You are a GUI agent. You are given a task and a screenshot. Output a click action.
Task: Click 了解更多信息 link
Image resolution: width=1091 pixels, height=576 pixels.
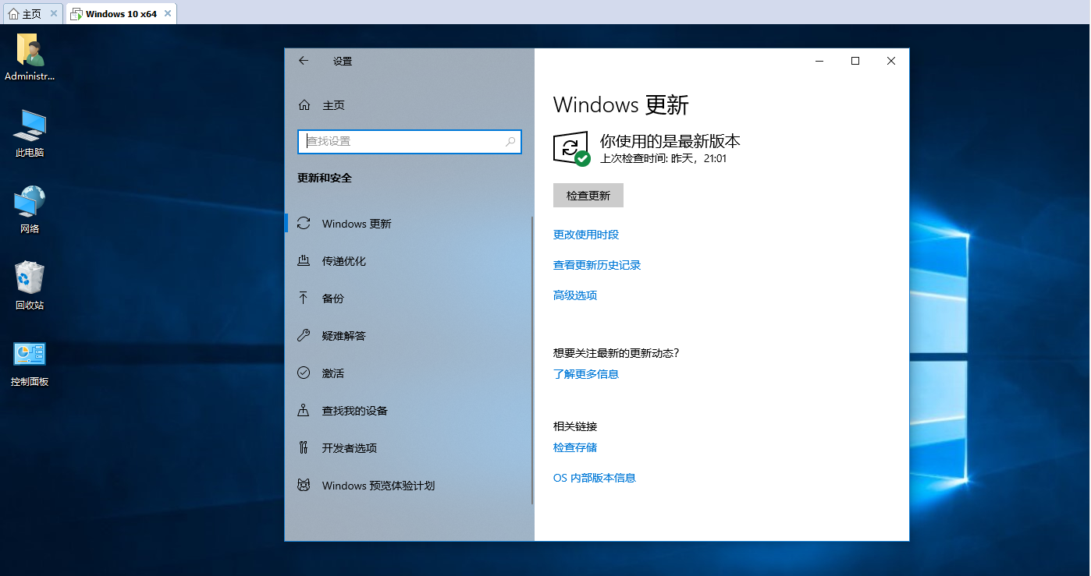pos(586,374)
